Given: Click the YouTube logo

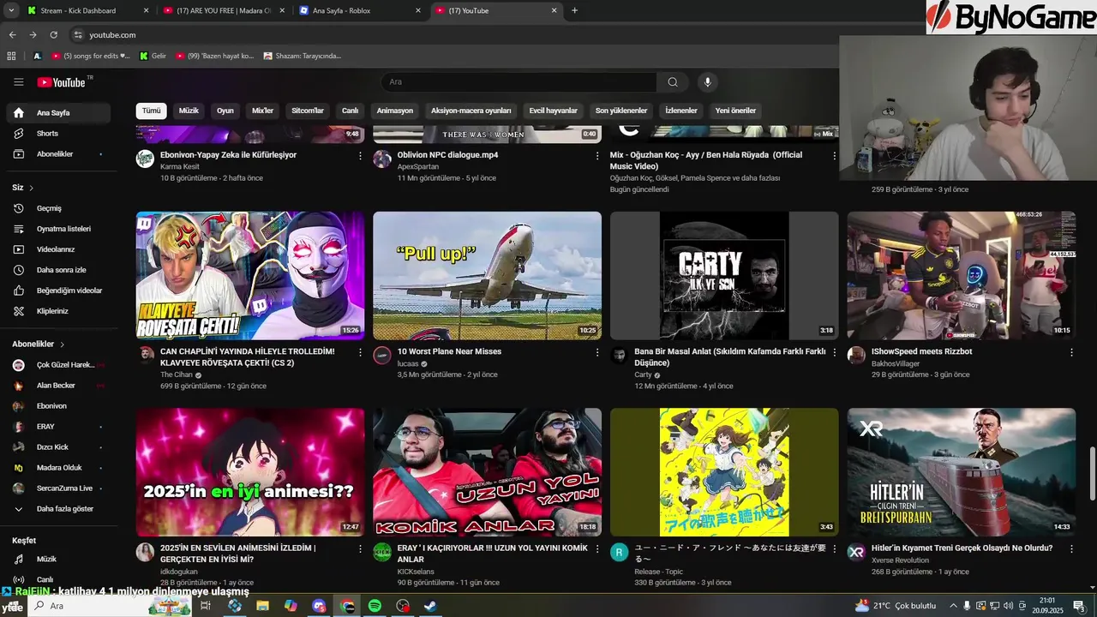Looking at the screenshot, I should (x=61, y=82).
